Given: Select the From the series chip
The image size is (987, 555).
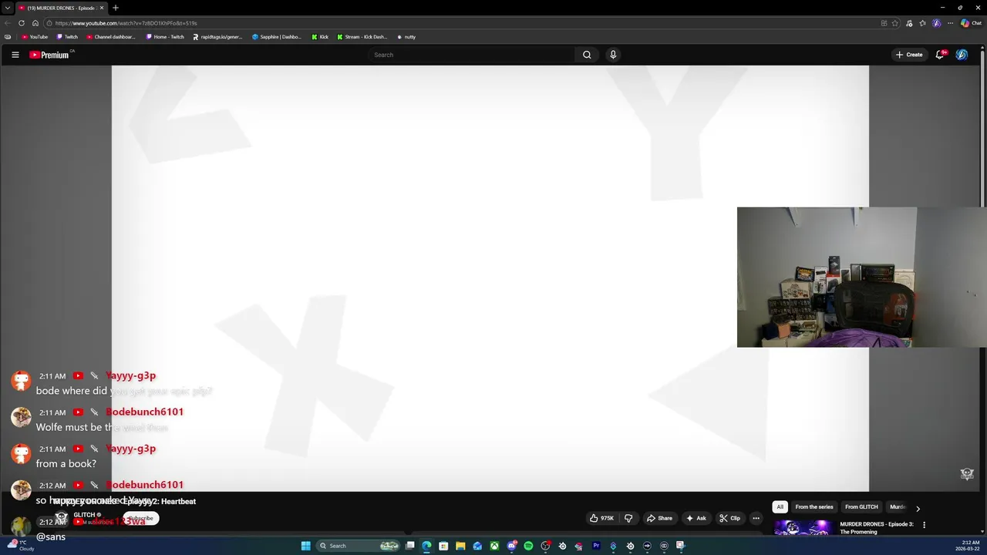Looking at the screenshot, I should 814,507.
